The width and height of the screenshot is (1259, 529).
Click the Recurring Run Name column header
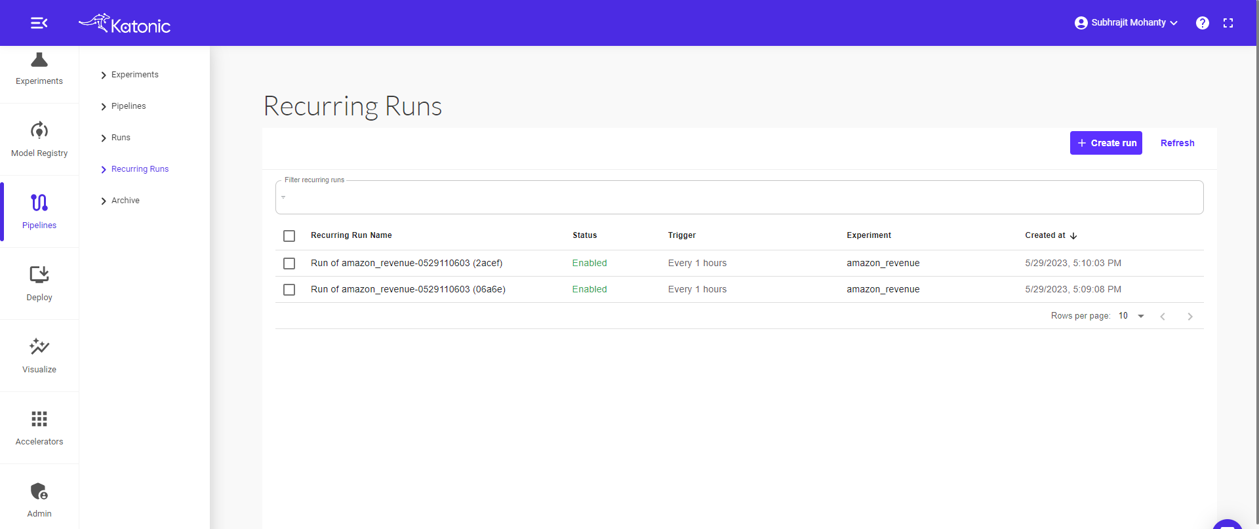[351, 235]
